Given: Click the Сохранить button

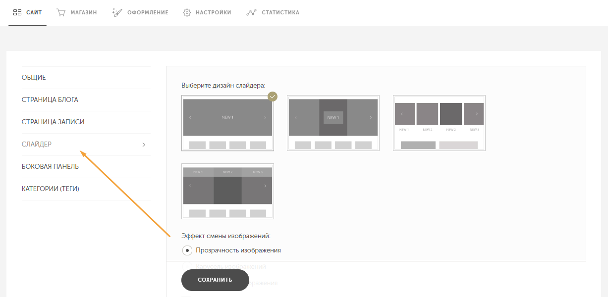Looking at the screenshot, I should click(x=215, y=280).
